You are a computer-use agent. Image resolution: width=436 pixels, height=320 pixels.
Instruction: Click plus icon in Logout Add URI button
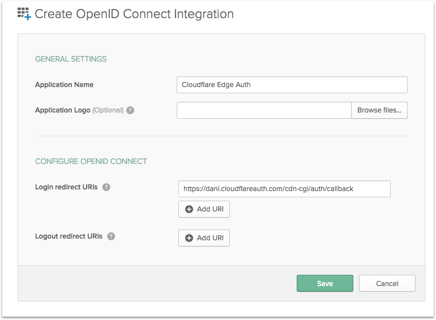(189, 238)
